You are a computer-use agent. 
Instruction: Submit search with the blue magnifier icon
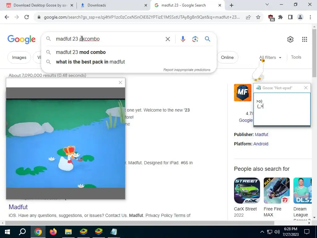click(x=208, y=39)
